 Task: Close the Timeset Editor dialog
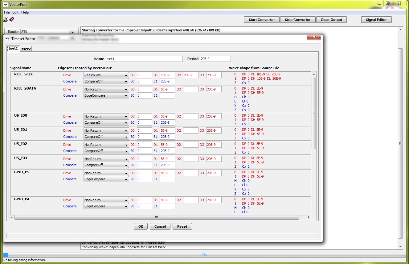click(314, 37)
